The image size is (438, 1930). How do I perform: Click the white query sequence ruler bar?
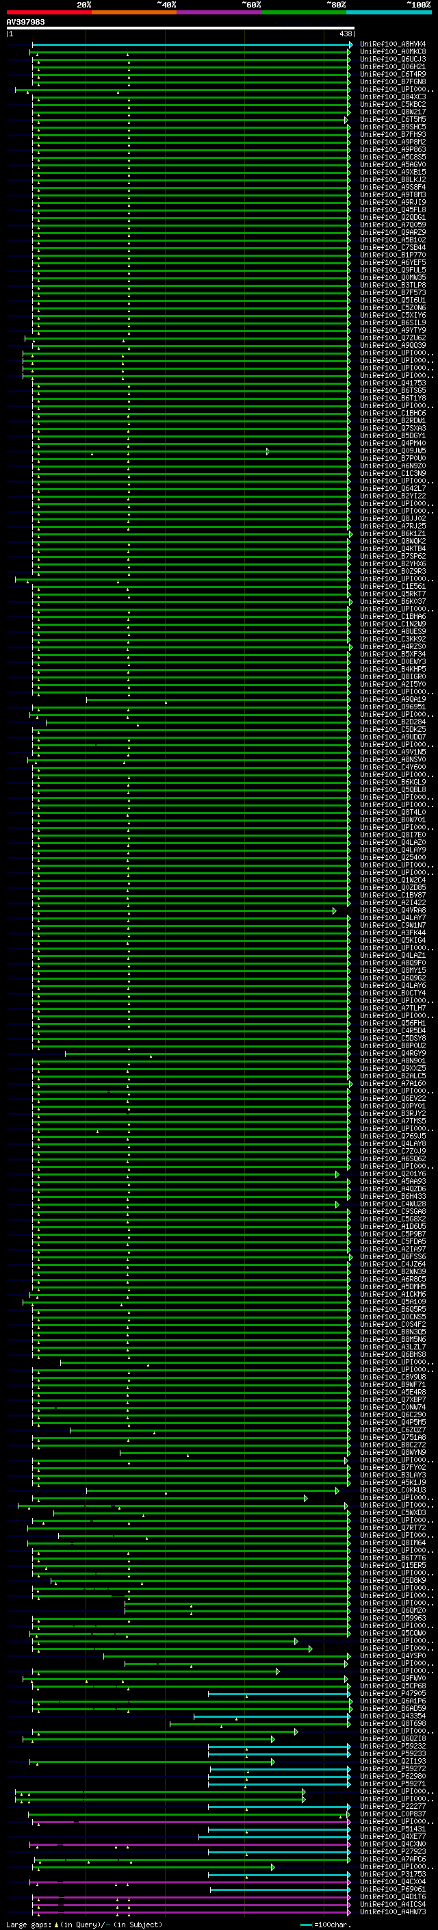181,27
